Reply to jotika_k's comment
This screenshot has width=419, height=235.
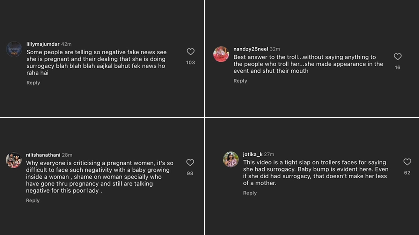pyautogui.click(x=250, y=193)
